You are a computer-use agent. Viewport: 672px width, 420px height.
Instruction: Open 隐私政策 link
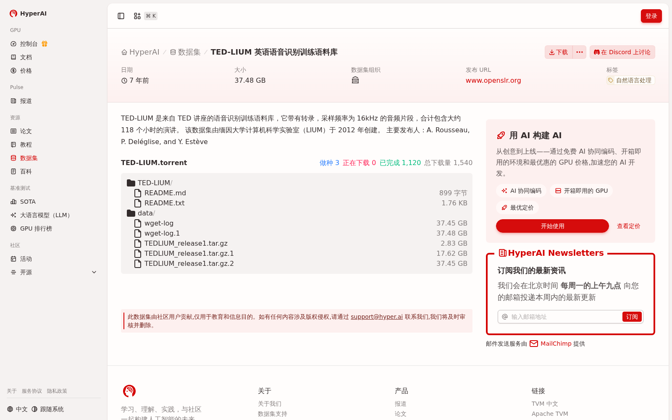pos(57,391)
